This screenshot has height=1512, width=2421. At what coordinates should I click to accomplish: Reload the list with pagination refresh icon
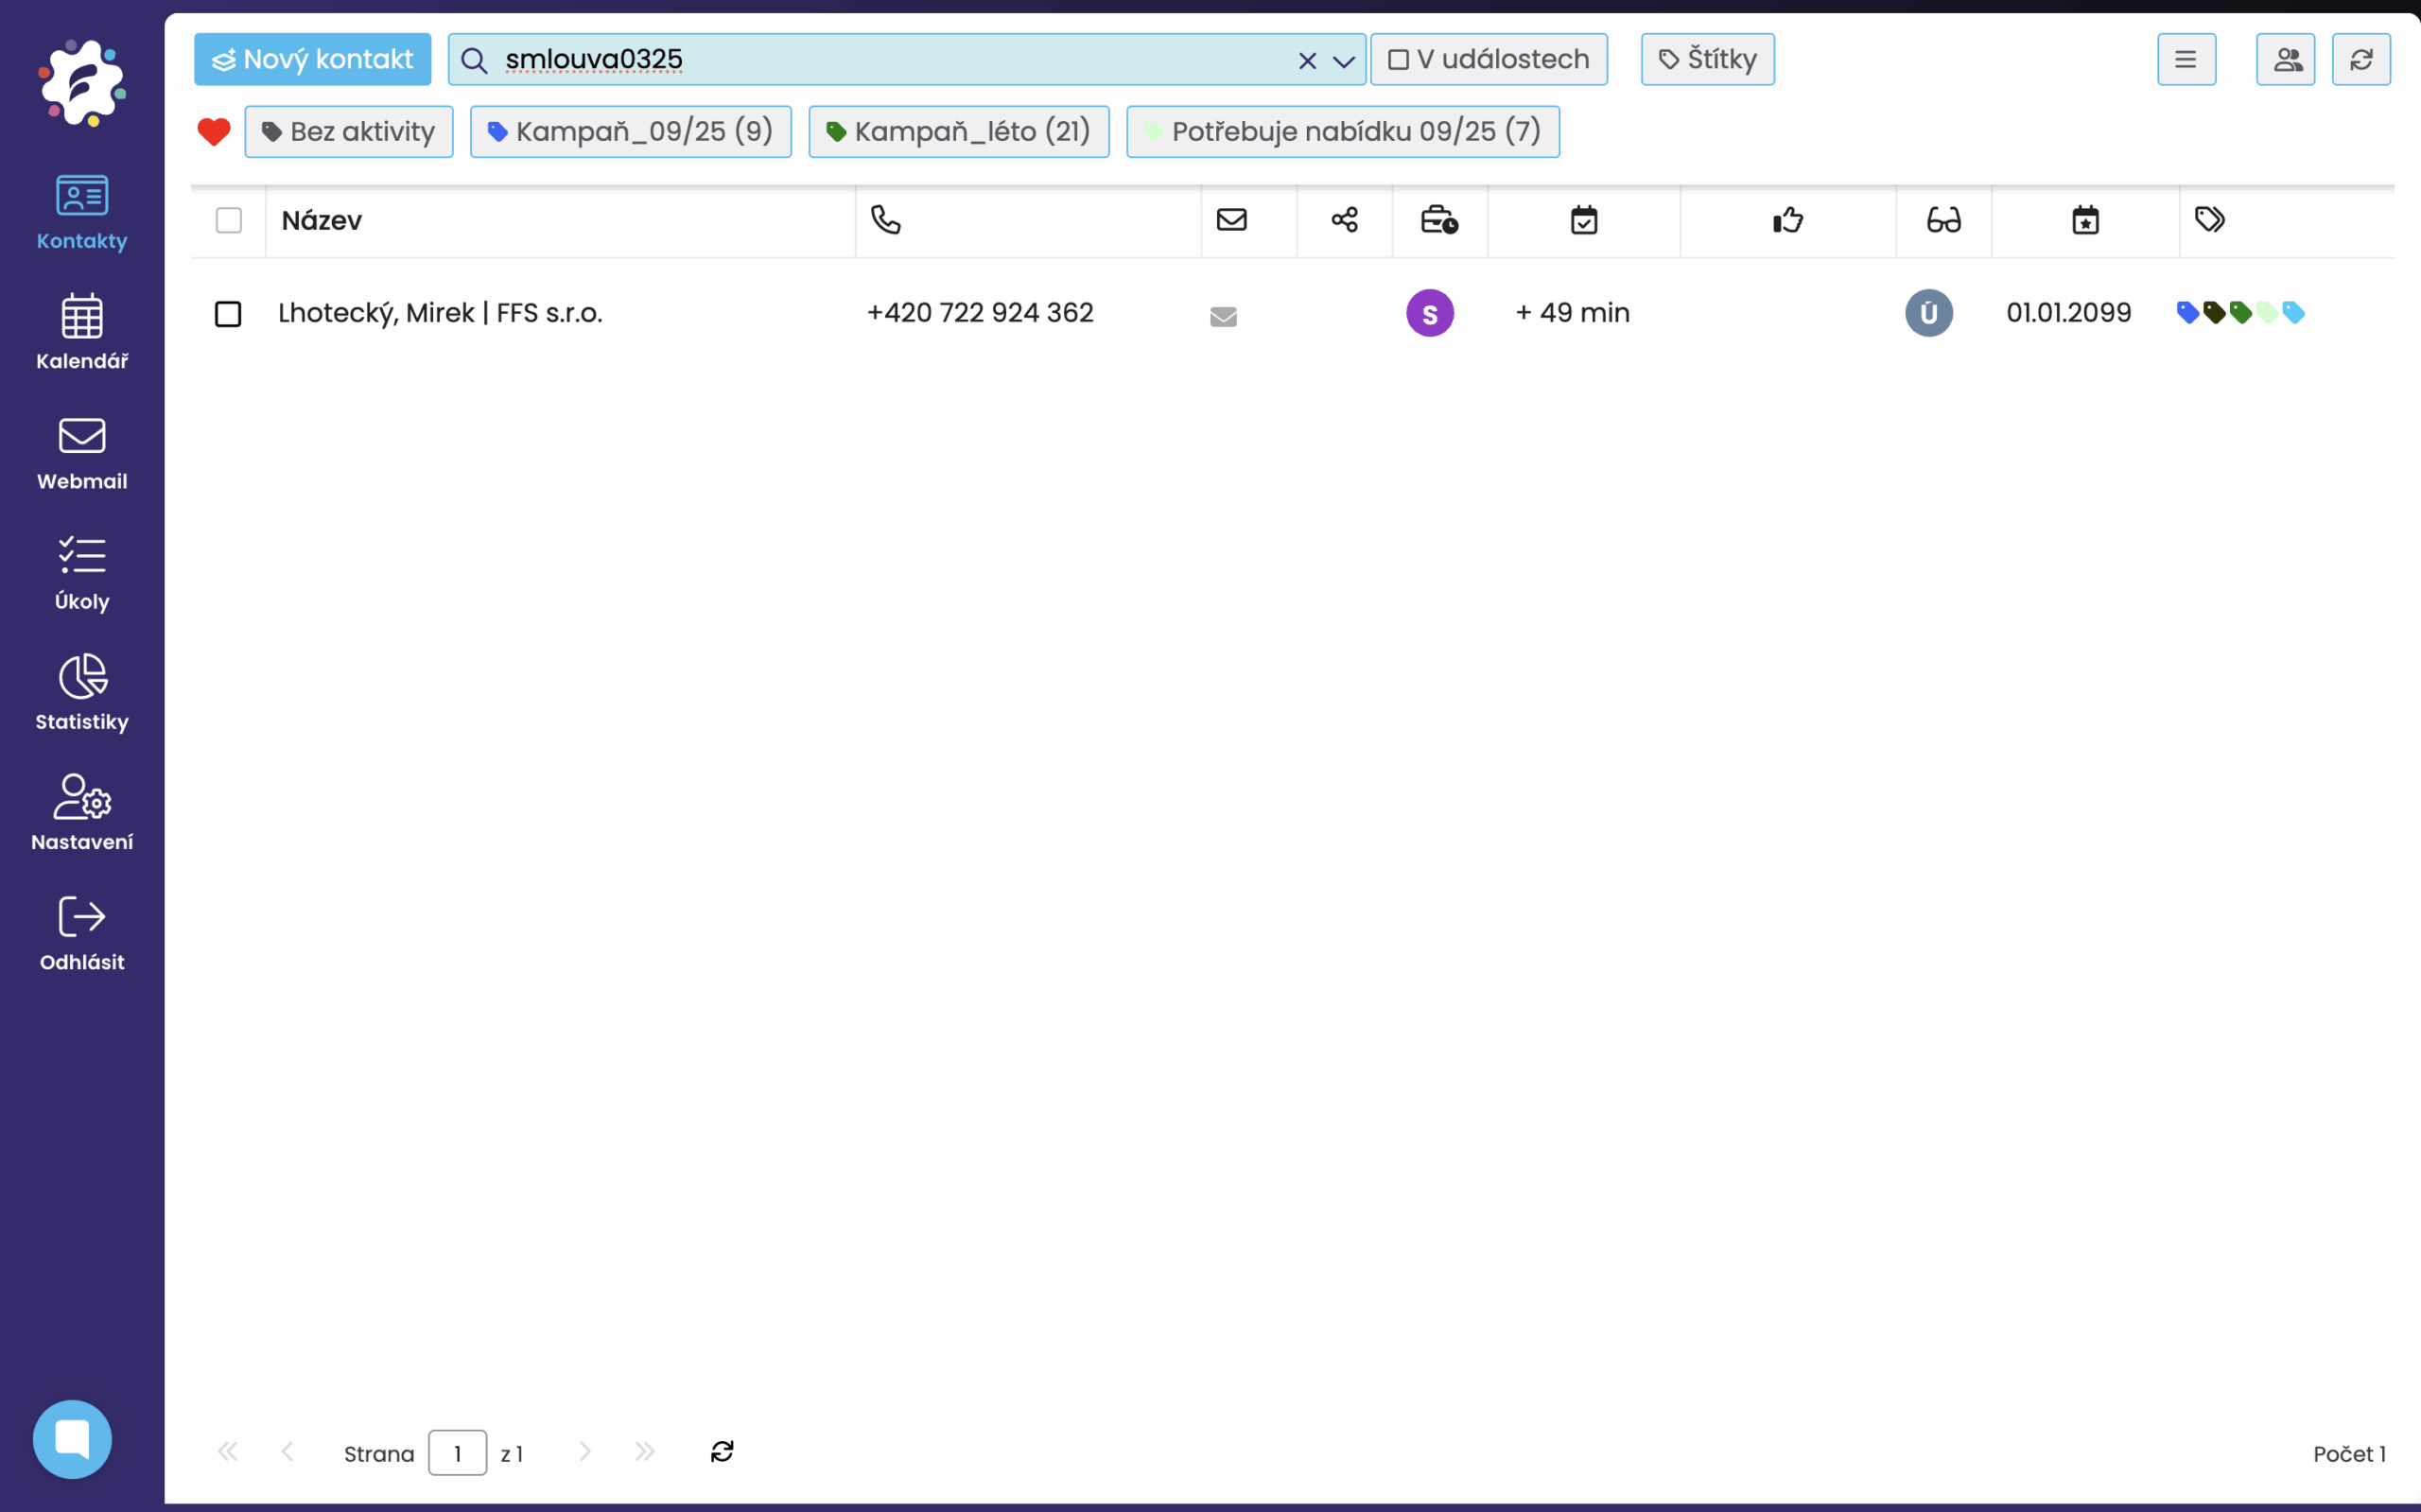[722, 1451]
